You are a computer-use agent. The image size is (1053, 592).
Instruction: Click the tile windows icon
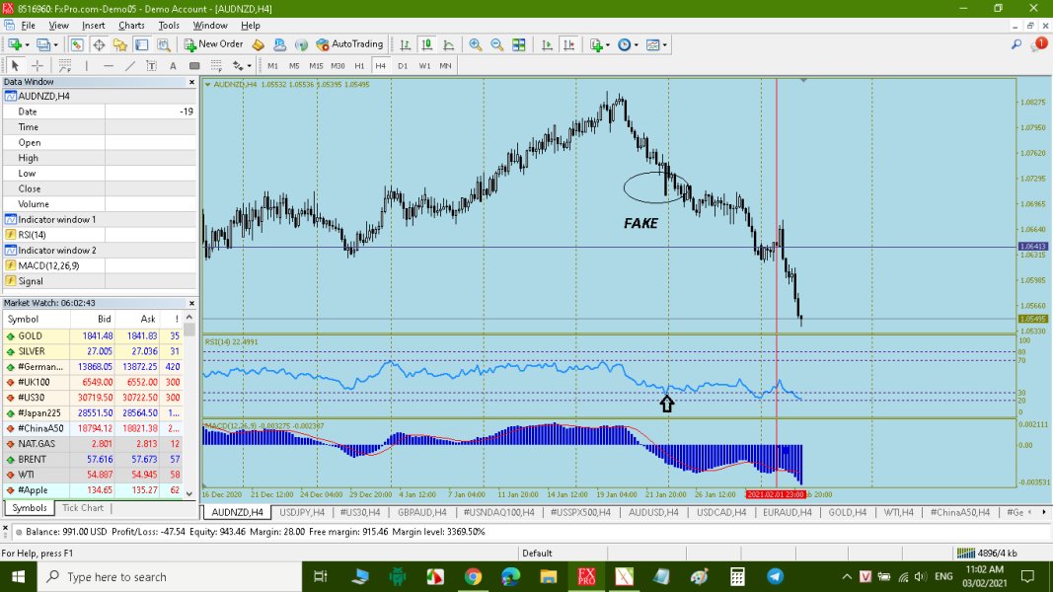point(518,44)
